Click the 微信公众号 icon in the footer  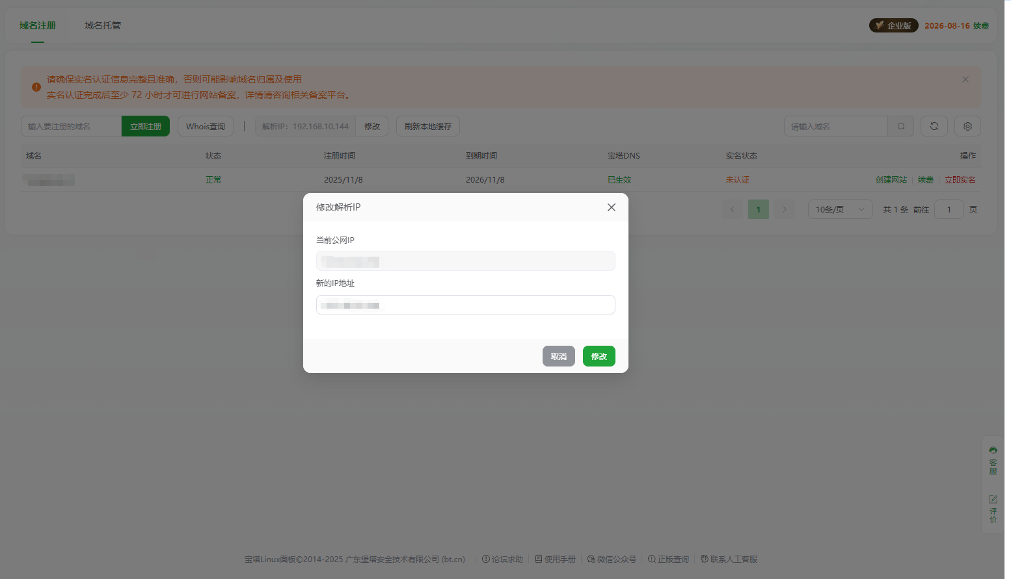click(x=591, y=558)
